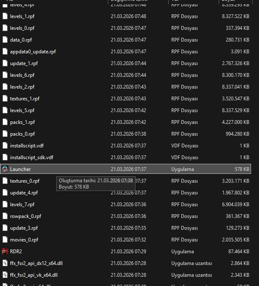Click the ffx_fsr2_api_vk_x64.dll file icon

coord(5,275)
